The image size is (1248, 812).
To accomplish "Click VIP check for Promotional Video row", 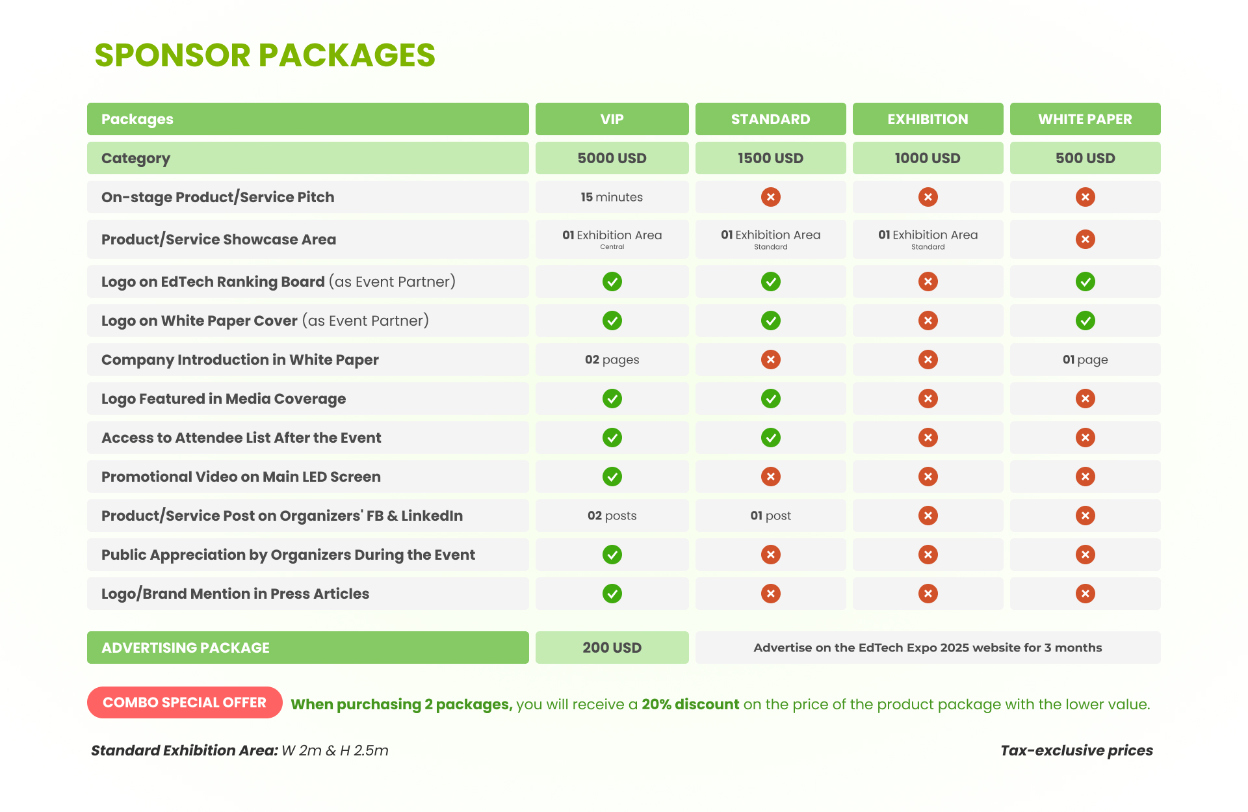I will click(x=612, y=477).
